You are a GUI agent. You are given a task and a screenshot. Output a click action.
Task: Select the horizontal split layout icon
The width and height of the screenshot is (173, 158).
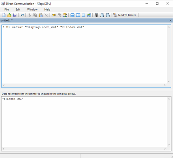coord(72,15)
